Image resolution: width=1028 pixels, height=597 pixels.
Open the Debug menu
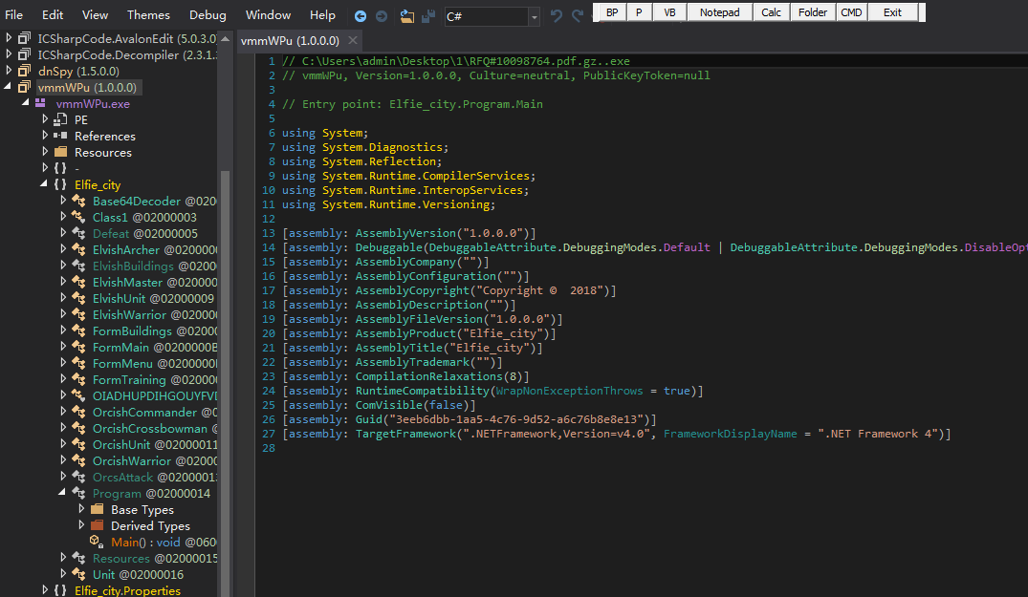point(208,15)
